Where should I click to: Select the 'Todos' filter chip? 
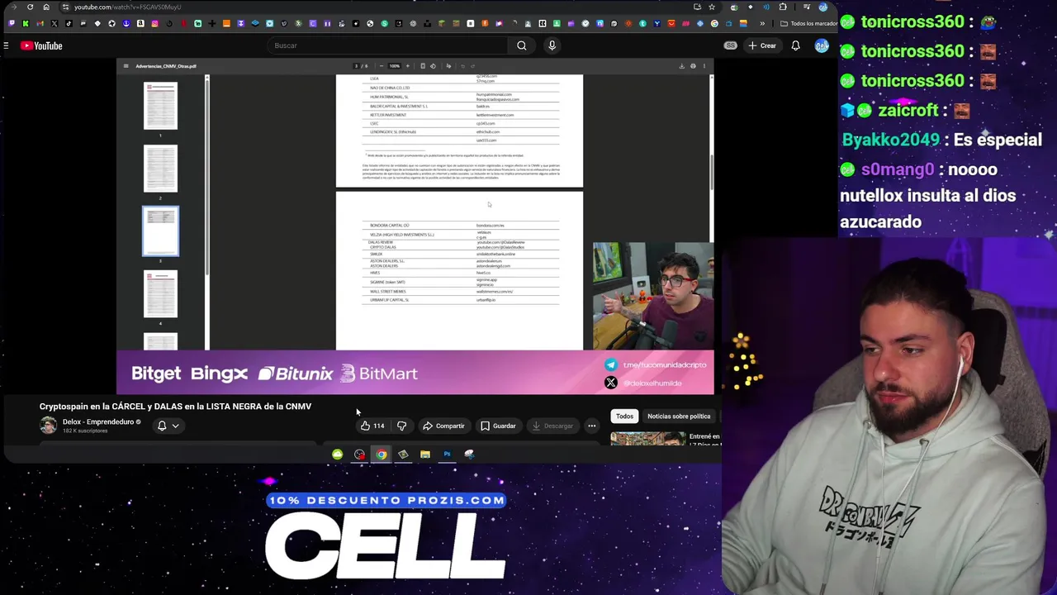pos(624,416)
